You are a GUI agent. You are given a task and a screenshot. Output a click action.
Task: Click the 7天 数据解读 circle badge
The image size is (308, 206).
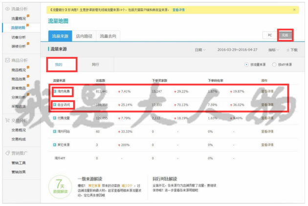pos(60,188)
